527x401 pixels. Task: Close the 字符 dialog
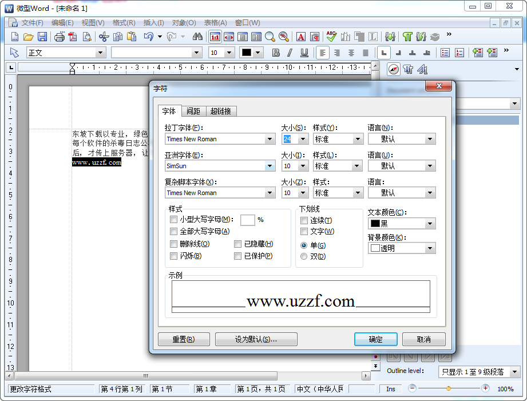[439, 86]
